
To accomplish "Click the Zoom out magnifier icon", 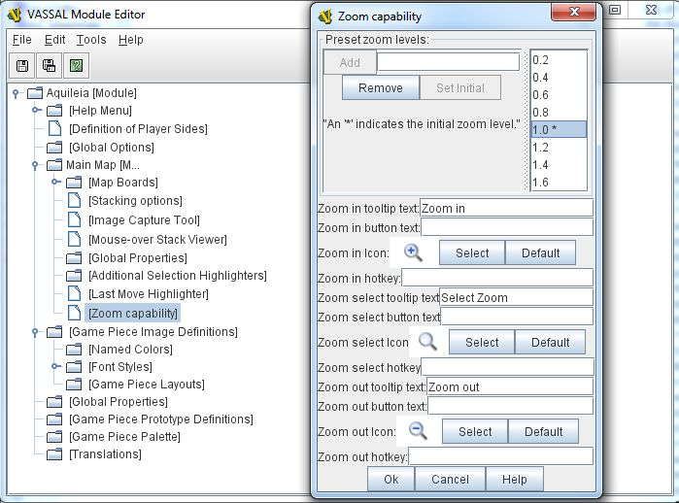I will pyautogui.click(x=418, y=431).
